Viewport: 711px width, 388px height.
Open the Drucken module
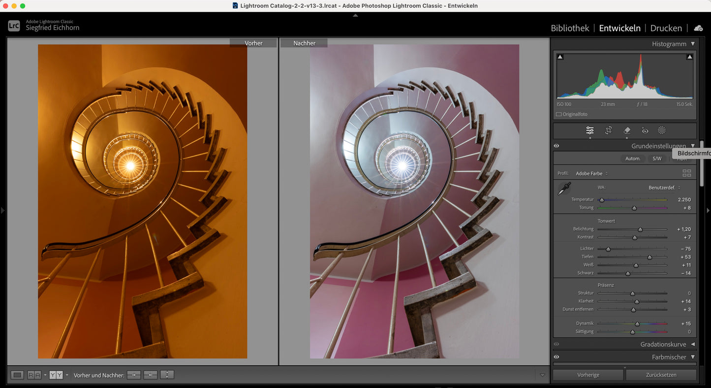pos(666,28)
